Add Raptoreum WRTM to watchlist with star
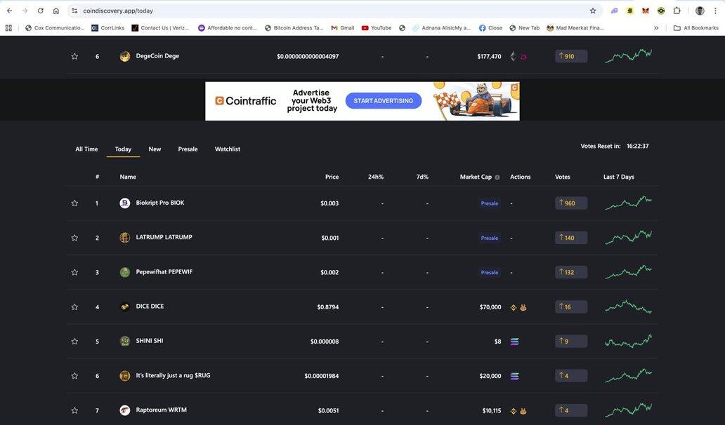The width and height of the screenshot is (725, 425). [74, 411]
